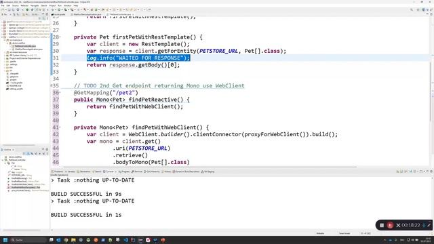Open the Git Staging view tab

(x=208, y=171)
